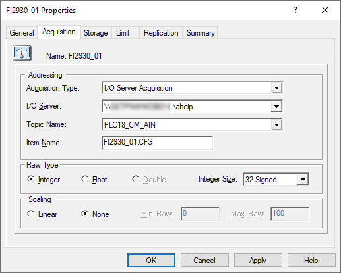The image size is (341, 273).
Task: Select the Float raw type option
Action: (85, 179)
